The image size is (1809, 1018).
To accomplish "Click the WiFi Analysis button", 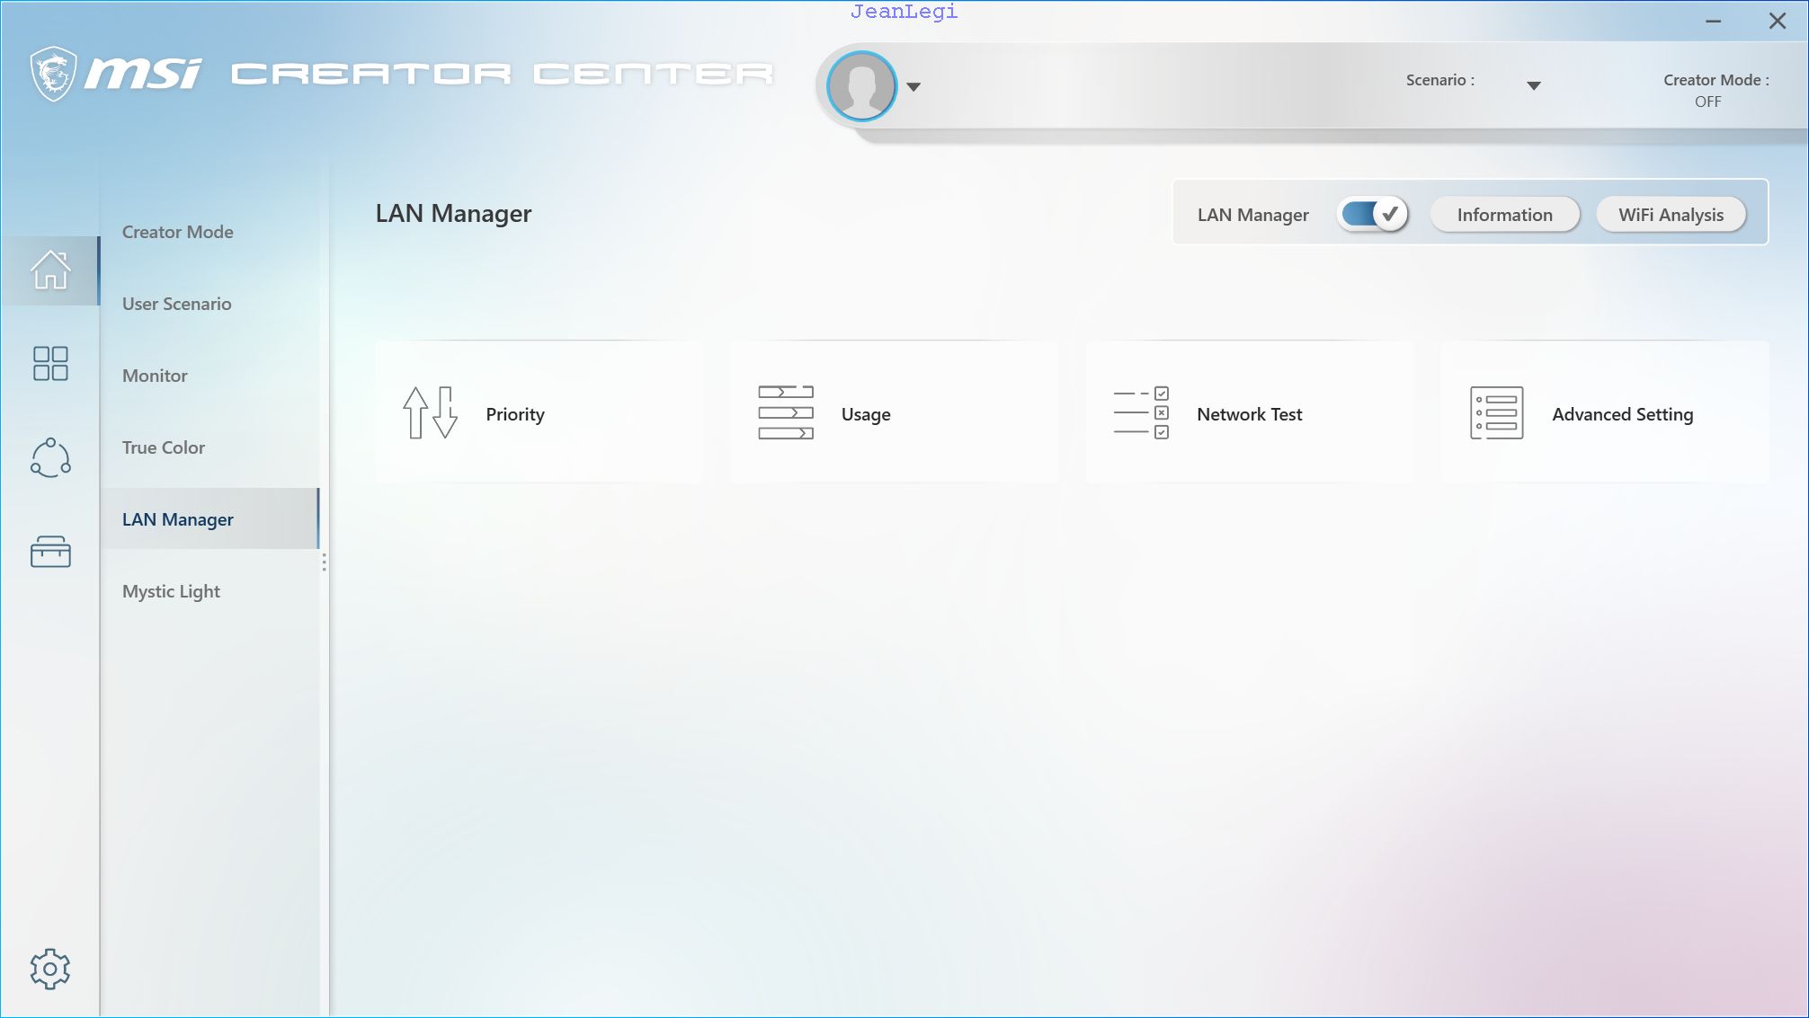I will click(x=1671, y=215).
